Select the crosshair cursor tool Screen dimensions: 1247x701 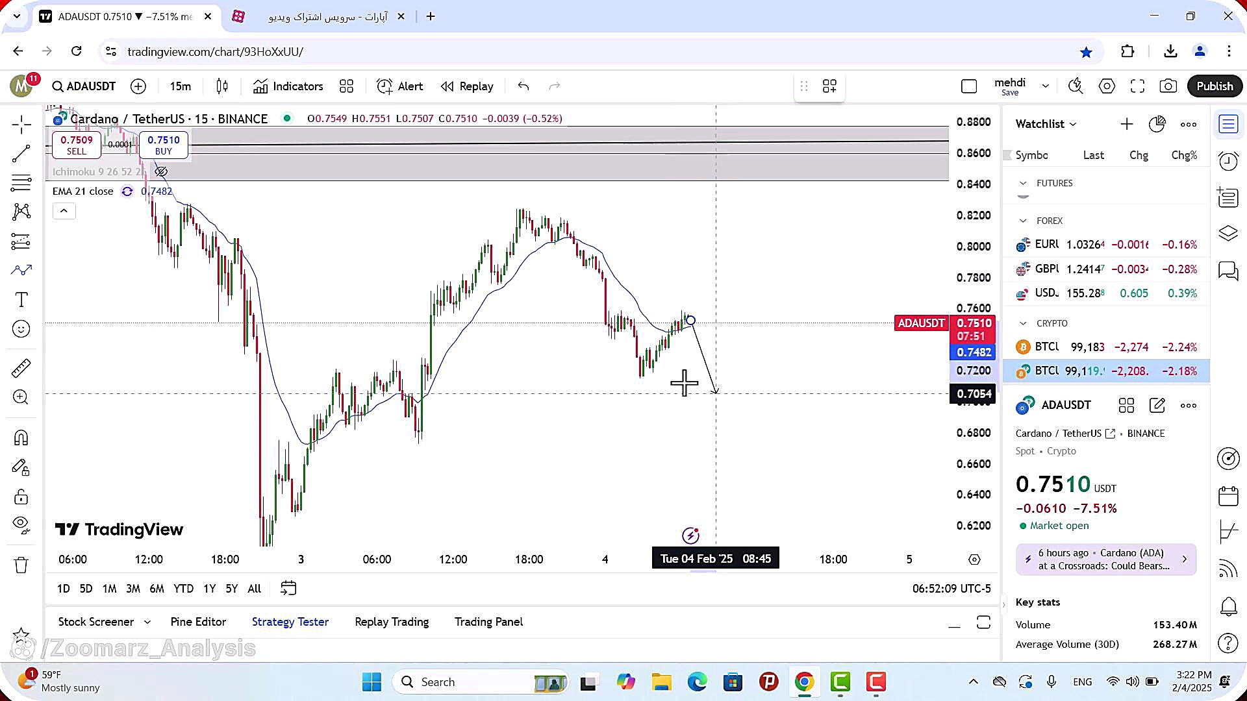21,124
